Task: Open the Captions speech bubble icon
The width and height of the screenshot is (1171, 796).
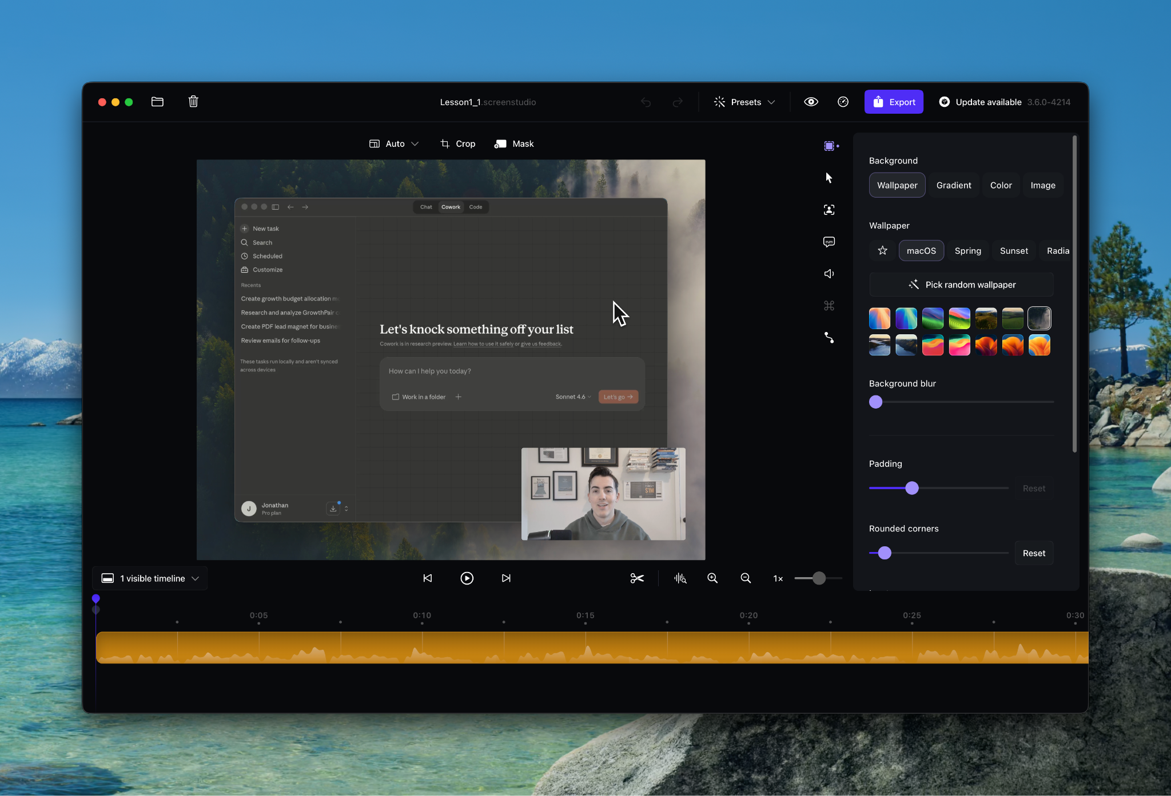Action: pyautogui.click(x=829, y=242)
